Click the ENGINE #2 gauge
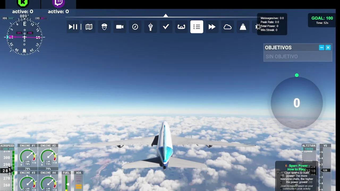Viewport: 340px width, 191px height. (x=48, y=157)
